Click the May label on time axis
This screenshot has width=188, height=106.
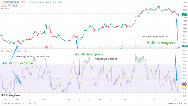click(125, 99)
